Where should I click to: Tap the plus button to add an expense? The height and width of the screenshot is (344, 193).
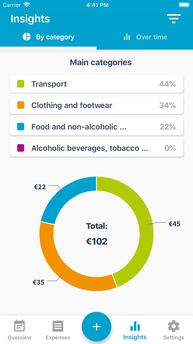pyautogui.click(x=96, y=327)
